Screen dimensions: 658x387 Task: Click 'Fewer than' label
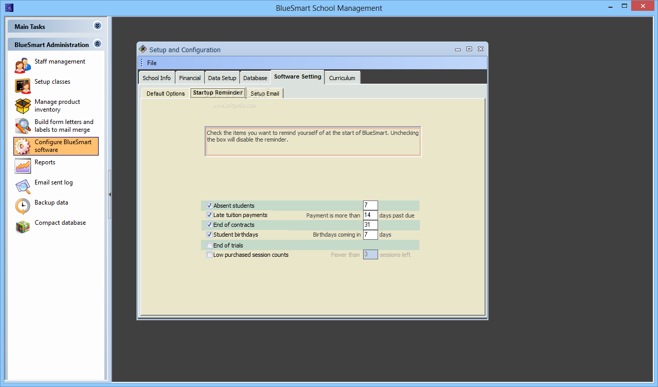pos(346,255)
